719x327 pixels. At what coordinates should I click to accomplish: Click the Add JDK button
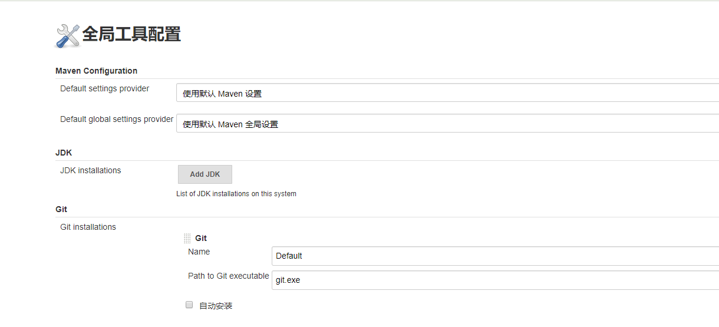tap(205, 174)
